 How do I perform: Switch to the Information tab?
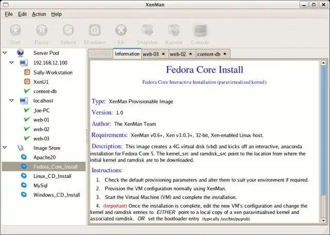pyautogui.click(x=127, y=53)
